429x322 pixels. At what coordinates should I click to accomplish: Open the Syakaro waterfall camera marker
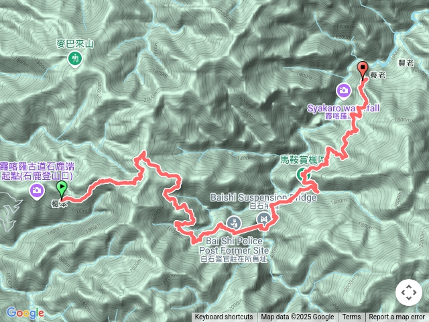tap(344, 91)
